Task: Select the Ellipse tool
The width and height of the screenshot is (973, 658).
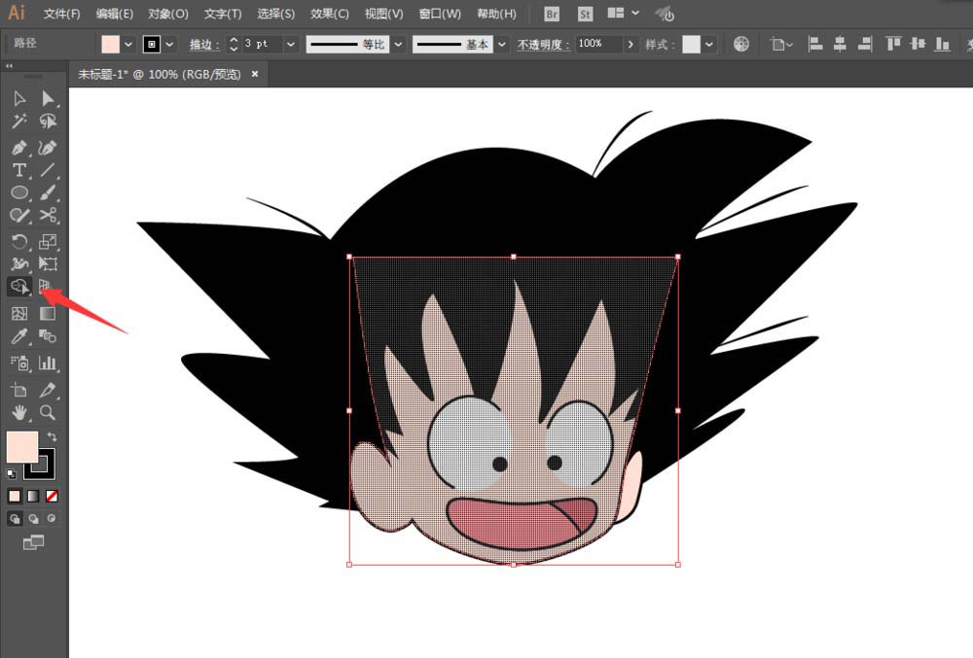Action: [x=19, y=192]
